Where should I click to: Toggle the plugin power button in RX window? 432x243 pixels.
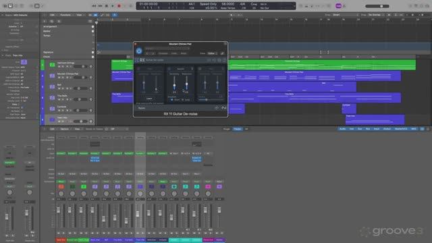point(139,51)
